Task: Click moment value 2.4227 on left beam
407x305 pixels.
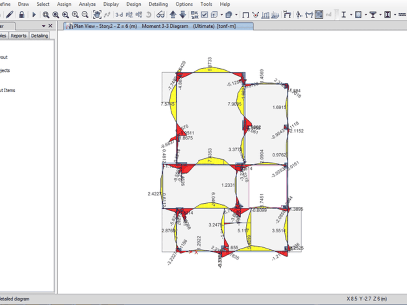Action: click(154, 194)
